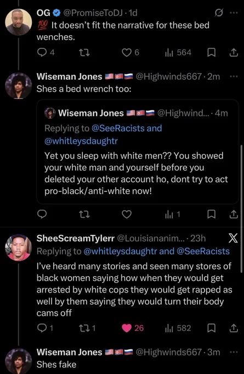Open the quoted Wiseman Jones post
This screenshot has height=374, width=244.
click(138, 151)
